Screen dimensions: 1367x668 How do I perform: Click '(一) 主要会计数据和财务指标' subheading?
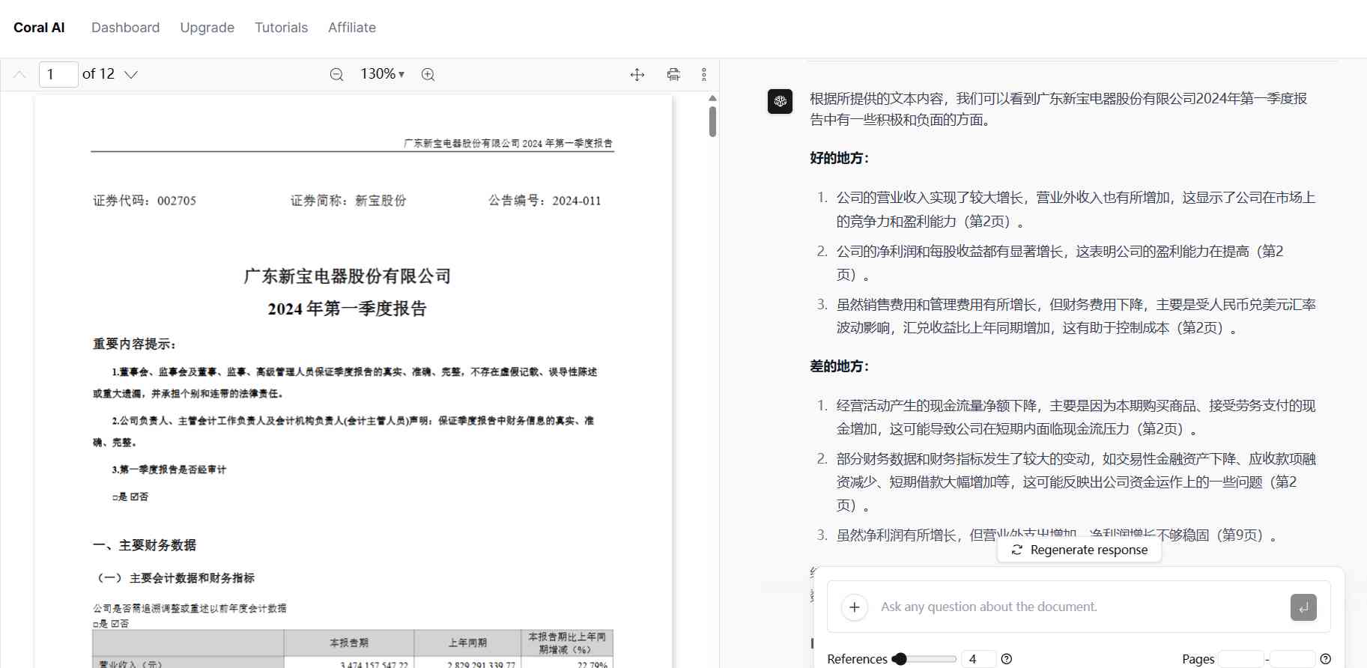click(x=174, y=578)
